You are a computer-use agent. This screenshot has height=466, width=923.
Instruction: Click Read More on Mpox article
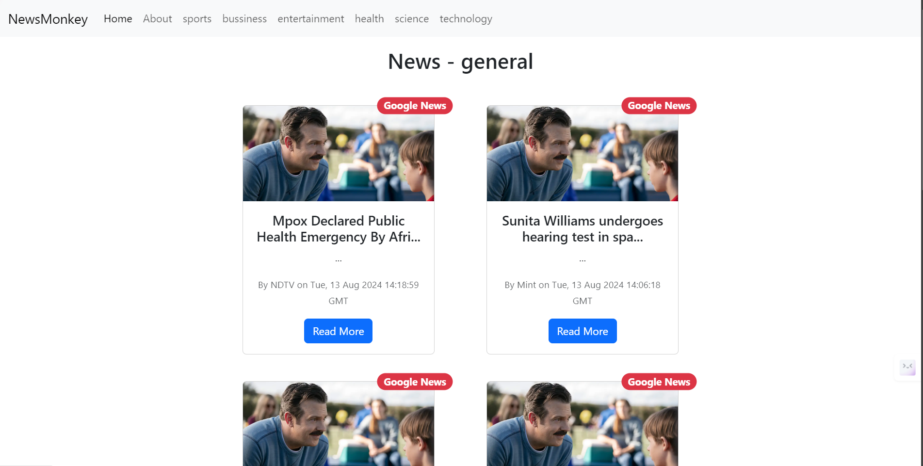point(338,331)
